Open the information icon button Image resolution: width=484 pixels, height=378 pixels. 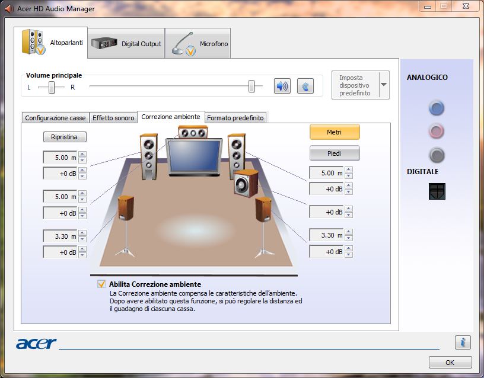pos(463,342)
